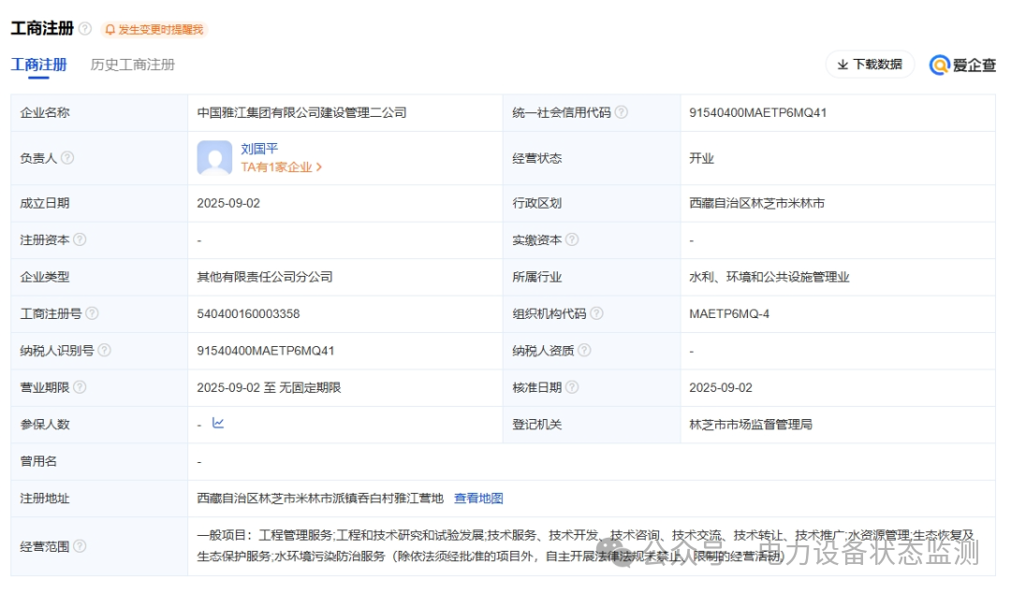Open the 查看地图 link
Viewport: 1011px width, 593px height.
(x=478, y=499)
